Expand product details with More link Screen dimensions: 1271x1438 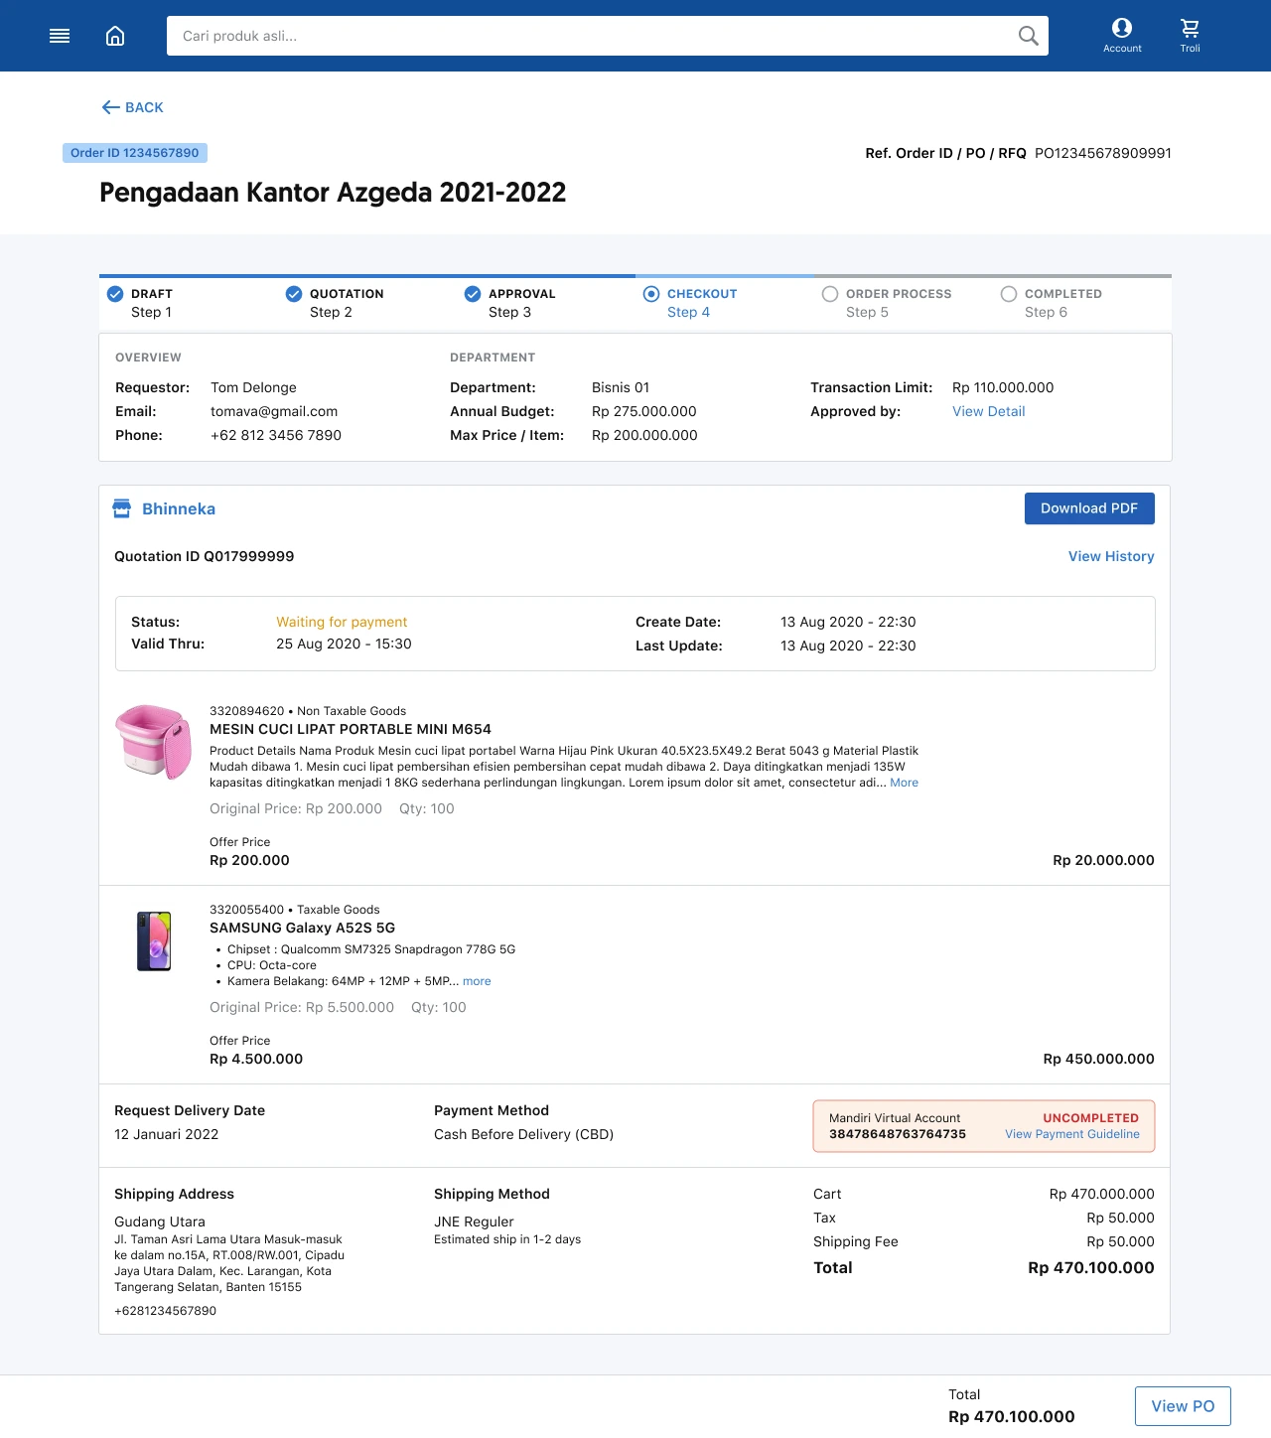click(x=904, y=783)
